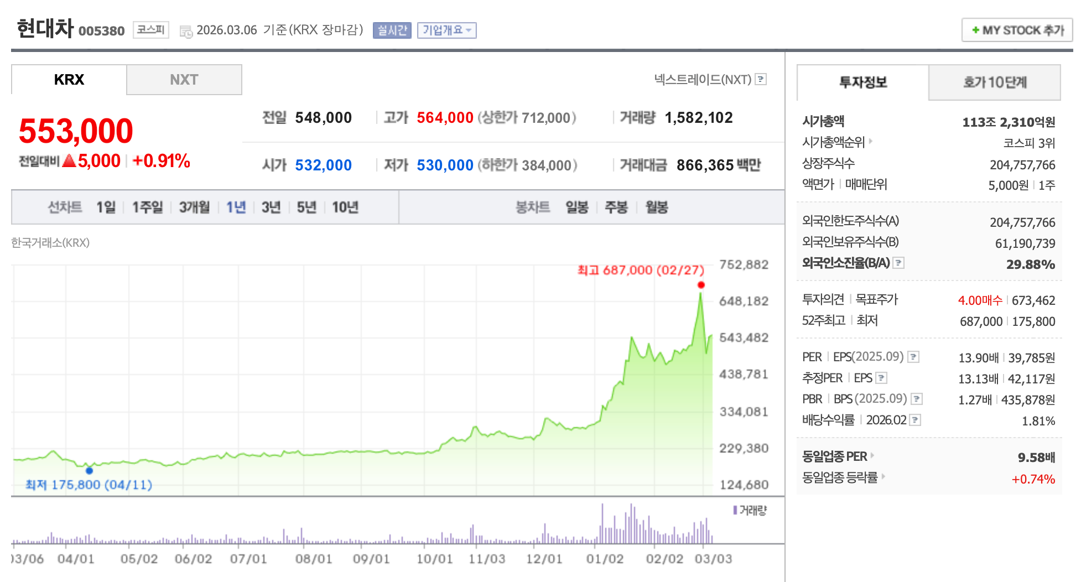Image resolution: width=1081 pixels, height=582 pixels.
Task: Click the 전일 value 548,000
Action: tap(324, 117)
